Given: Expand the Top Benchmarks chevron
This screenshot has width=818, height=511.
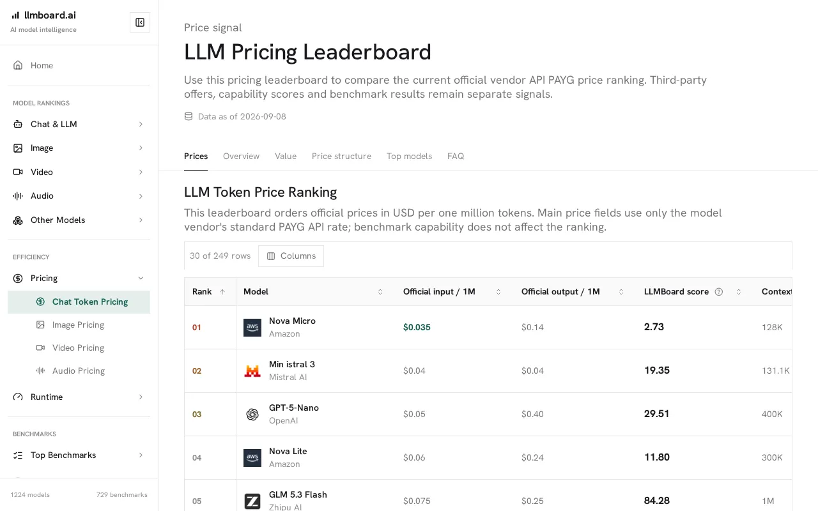Looking at the screenshot, I should pos(141,455).
